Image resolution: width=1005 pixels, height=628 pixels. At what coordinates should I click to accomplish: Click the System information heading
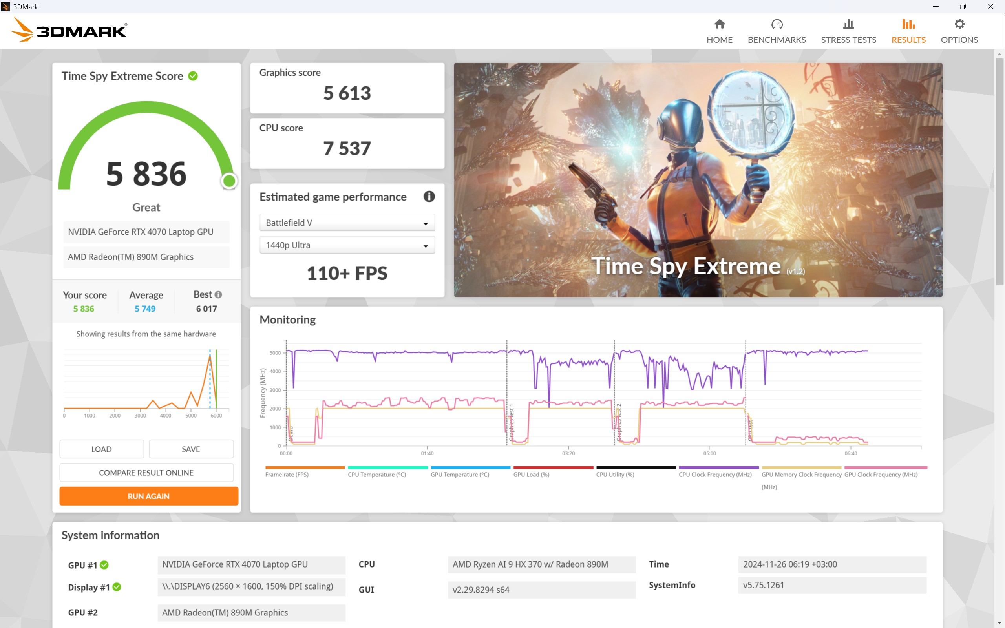coord(110,535)
